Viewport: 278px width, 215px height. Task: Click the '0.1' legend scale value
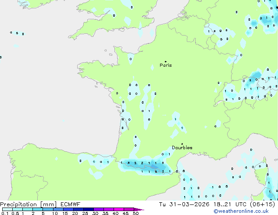pos(5,213)
